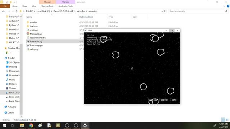
Task: Open Task View on taskbar
Action: (13, 125)
